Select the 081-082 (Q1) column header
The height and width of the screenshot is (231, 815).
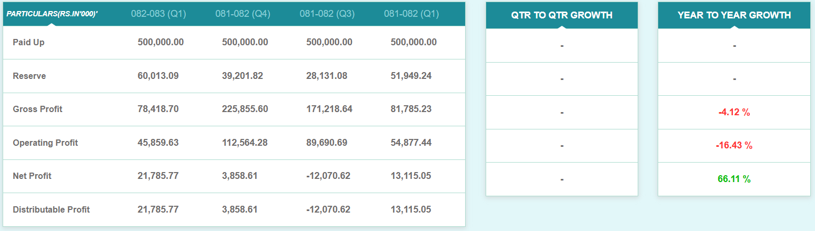coord(411,14)
